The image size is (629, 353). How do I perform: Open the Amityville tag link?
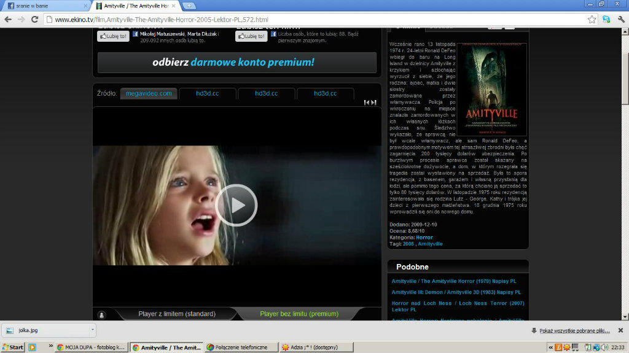point(430,244)
